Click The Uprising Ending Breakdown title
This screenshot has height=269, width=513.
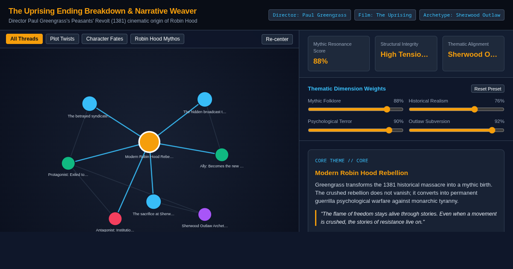103,11
